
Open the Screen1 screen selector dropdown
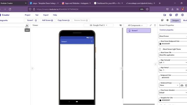pyautogui.click(x=32, y=20)
